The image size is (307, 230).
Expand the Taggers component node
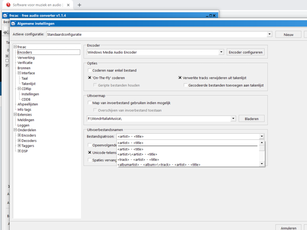pyautogui.click(x=19, y=146)
